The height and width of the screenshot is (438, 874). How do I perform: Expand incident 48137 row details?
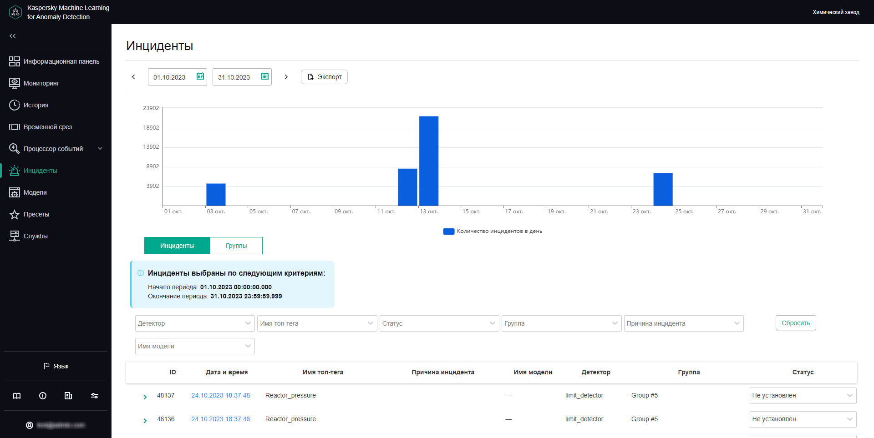145,397
